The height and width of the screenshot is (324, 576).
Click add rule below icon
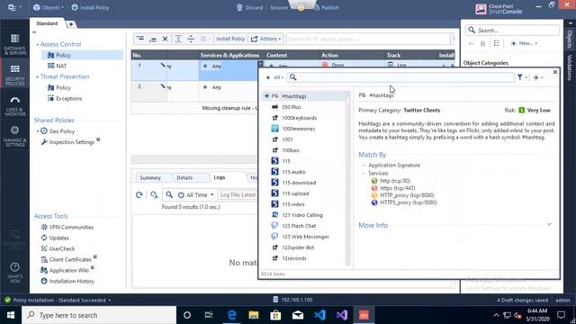pos(153,39)
